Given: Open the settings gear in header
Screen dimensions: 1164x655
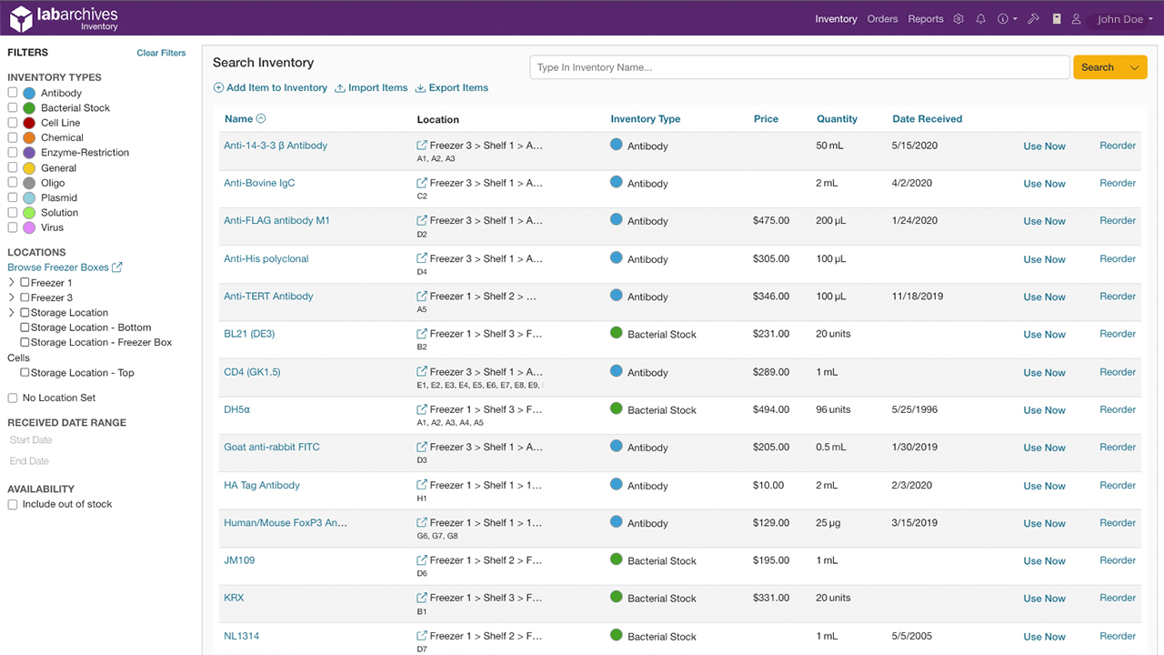Looking at the screenshot, I should pos(958,19).
